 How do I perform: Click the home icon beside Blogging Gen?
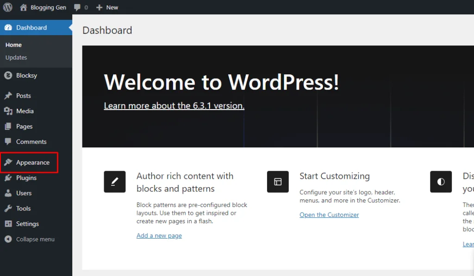pyautogui.click(x=23, y=7)
